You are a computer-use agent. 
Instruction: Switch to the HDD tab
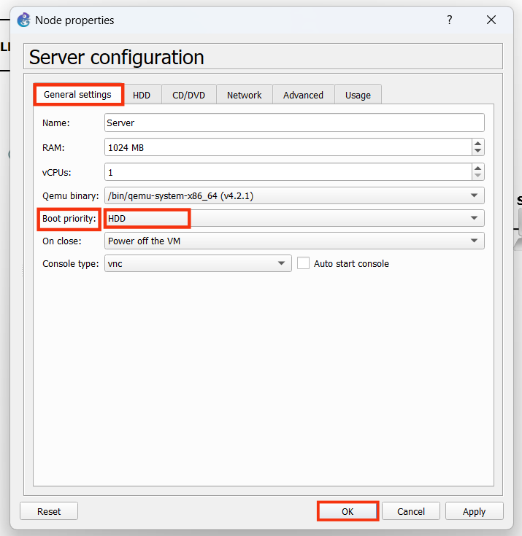click(142, 95)
